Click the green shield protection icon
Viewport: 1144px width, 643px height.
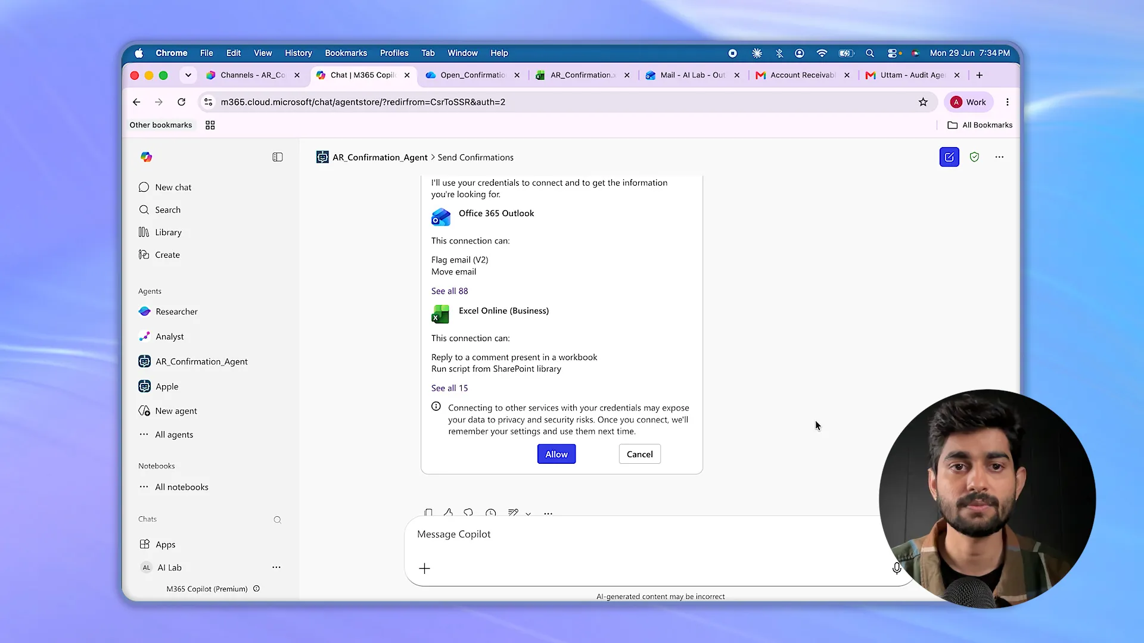(x=974, y=157)
